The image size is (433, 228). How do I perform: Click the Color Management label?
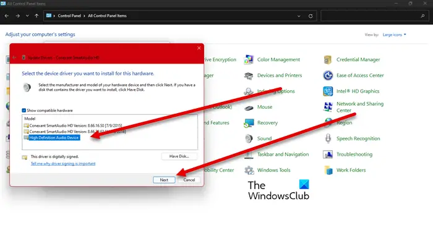coord(278,59)
